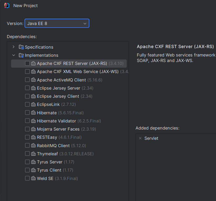
Task: Click the library icon beside RESTEasy
Action: tap(33, 137)
